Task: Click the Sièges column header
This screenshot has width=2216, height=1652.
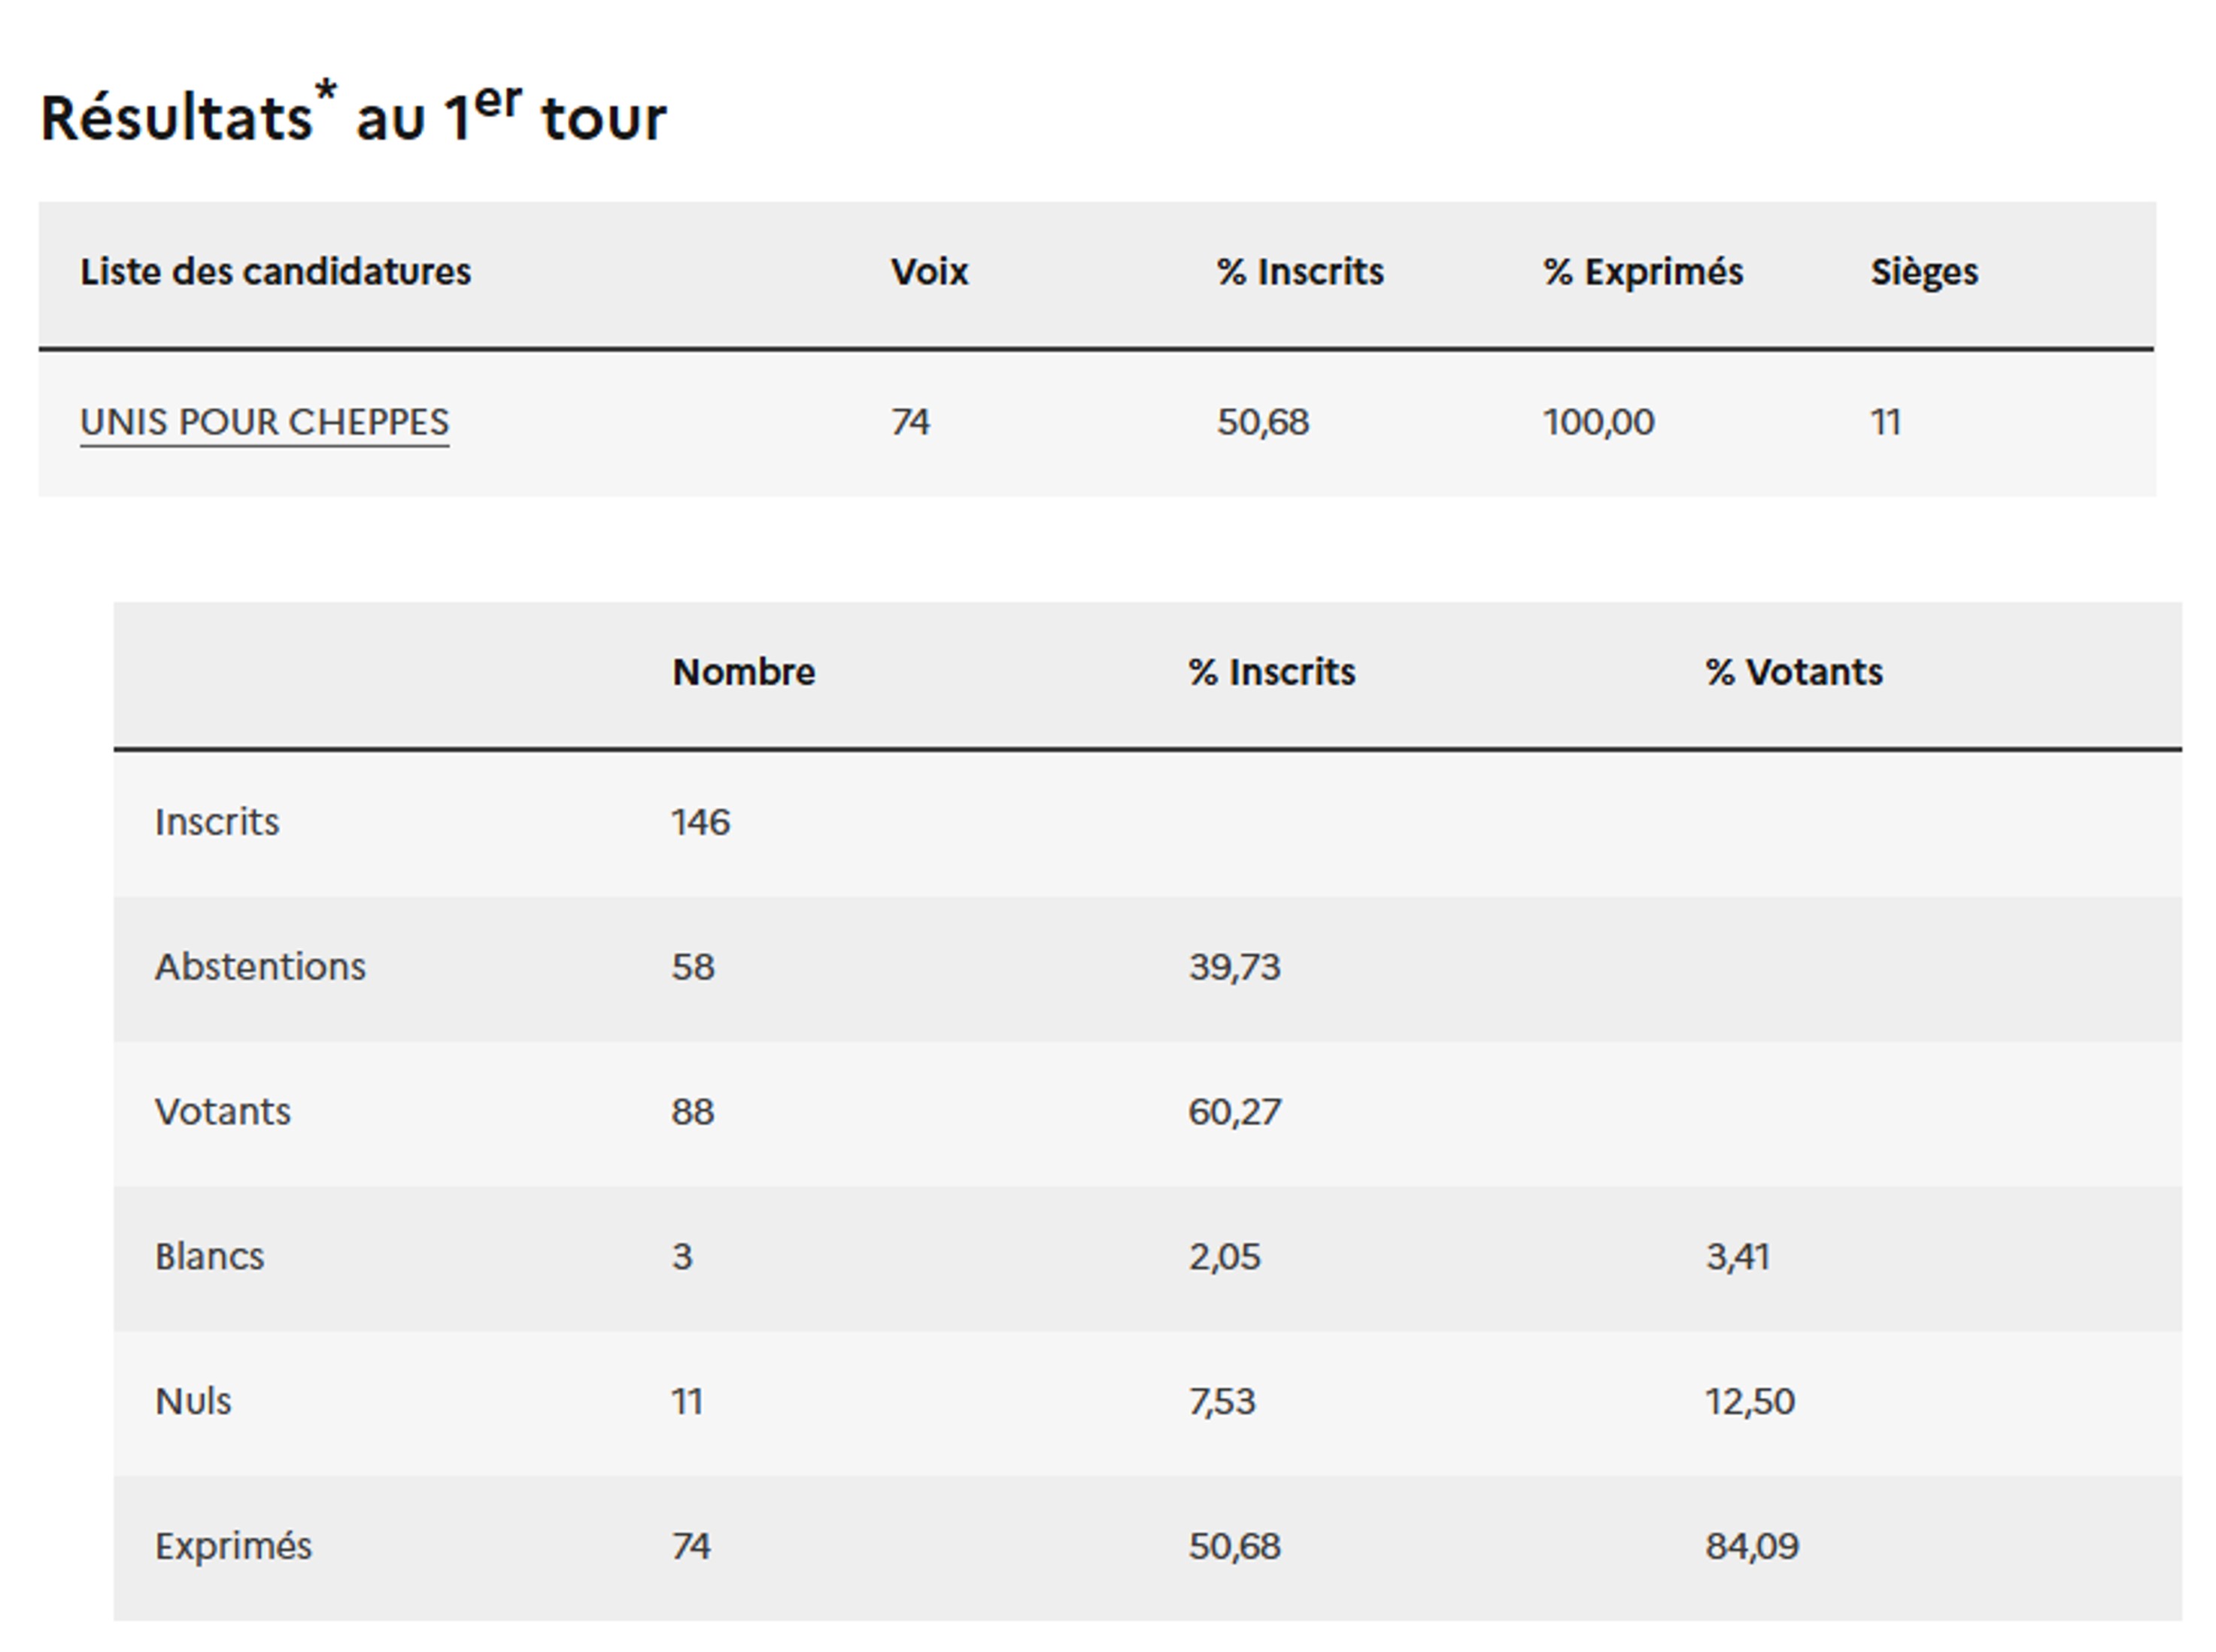Action: (1923, 272)
